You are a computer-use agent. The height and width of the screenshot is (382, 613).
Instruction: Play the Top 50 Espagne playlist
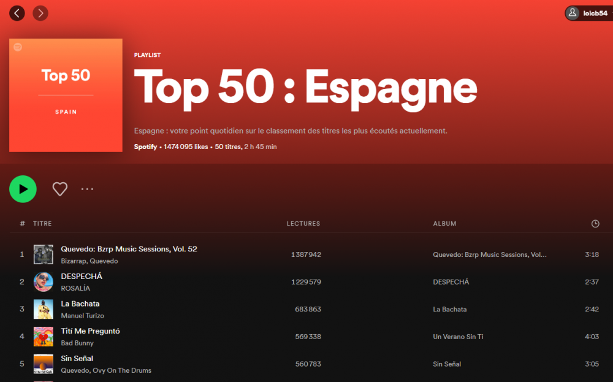[23, 189]
